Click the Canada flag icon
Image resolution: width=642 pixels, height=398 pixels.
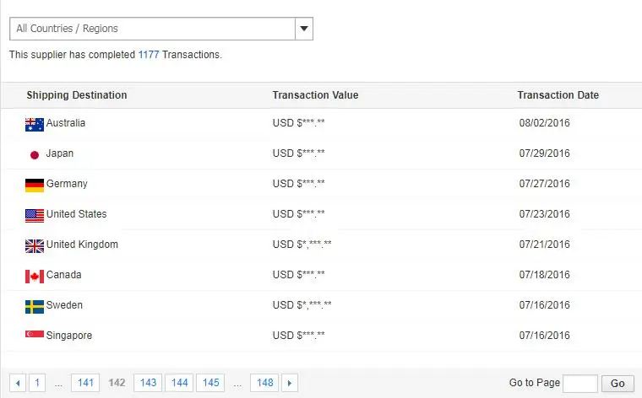tap(35, 276)
